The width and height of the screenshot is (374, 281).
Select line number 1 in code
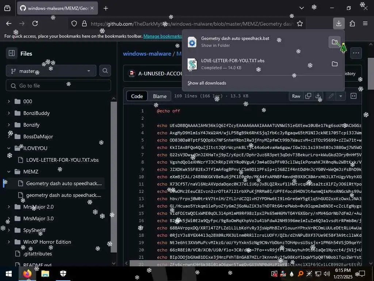click(142, 111)
